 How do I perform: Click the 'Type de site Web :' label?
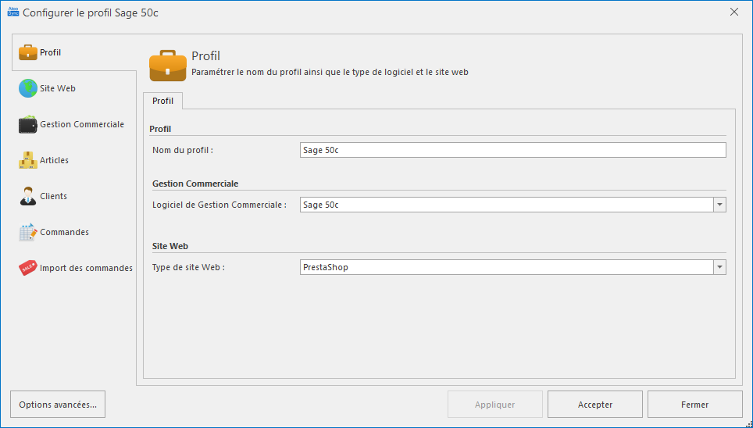pos(189,268)
